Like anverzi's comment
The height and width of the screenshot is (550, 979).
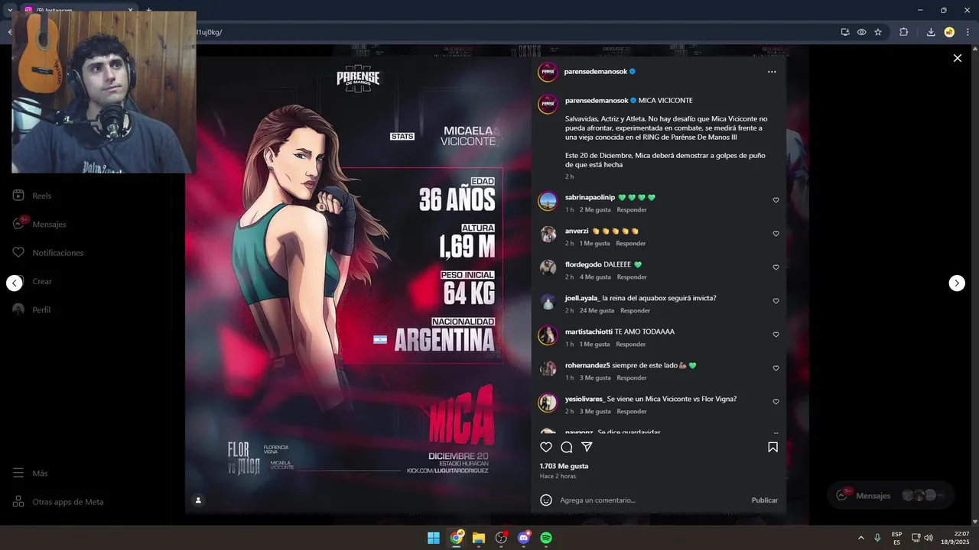[x=776, y=234]
